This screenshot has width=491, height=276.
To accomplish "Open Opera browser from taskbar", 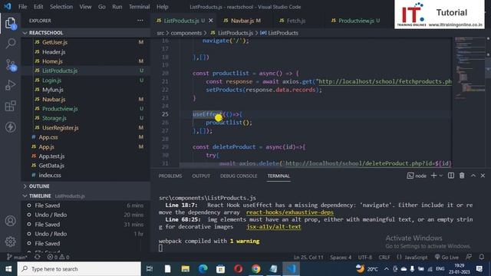I will pos(239,269).
